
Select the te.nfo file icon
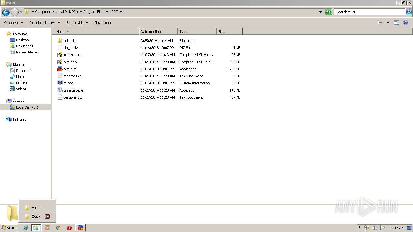[60, 83]
